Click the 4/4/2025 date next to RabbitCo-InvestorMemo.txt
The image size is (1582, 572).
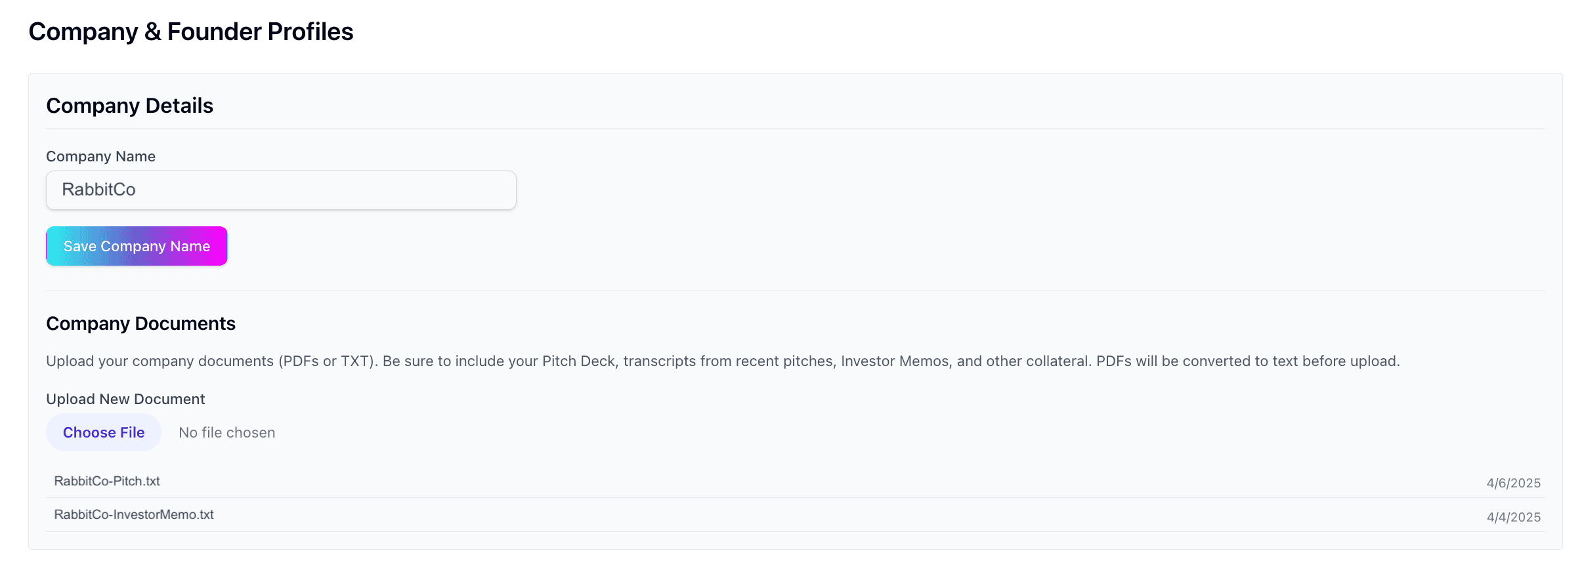1513,517
